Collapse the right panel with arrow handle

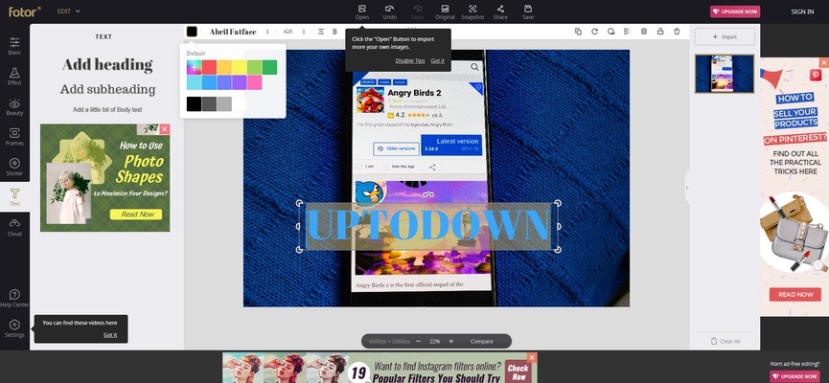687,187
